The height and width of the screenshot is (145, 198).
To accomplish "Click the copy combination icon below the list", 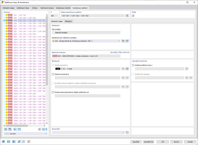I will [x=10, y=129].
